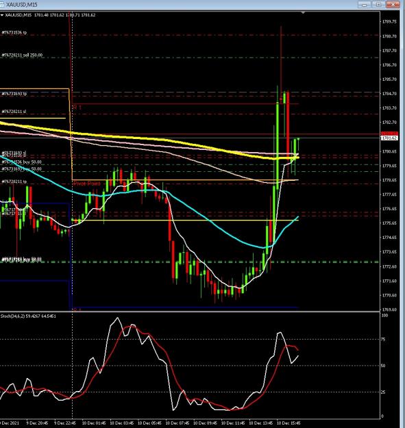The height and width of the screenshot is (428, 405).
Task: Click the 1771.60 price scale label
Action: pos(389,281)
